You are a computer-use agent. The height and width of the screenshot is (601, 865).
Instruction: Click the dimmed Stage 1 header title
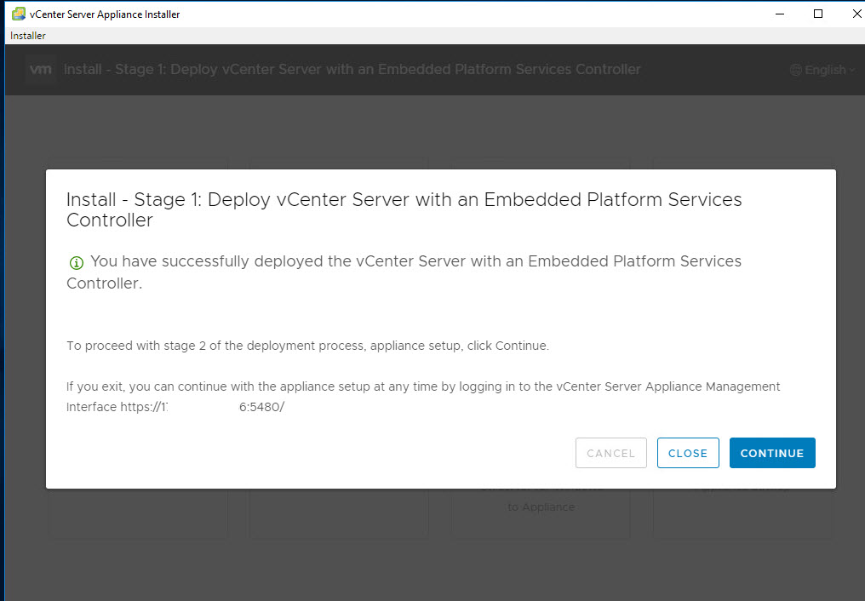[x=352, y=70]
